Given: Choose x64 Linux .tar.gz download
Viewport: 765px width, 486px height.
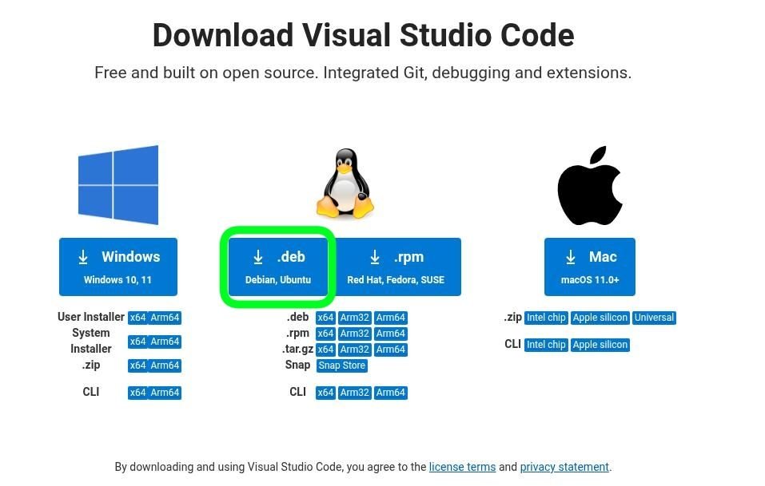Looking at the screenshot, I should pyautogui.click(x=325, y=350).
